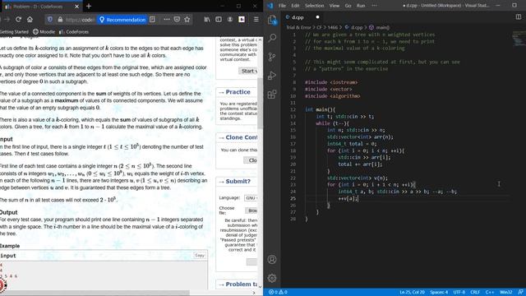The height and width of the screenshot is (296, 526).
Task: Copy the example input
Action: (x=200, y=256)
